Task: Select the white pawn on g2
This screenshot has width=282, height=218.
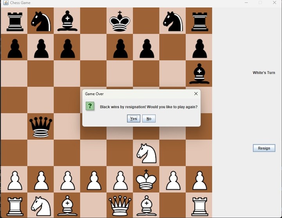Action: [173, 180]
